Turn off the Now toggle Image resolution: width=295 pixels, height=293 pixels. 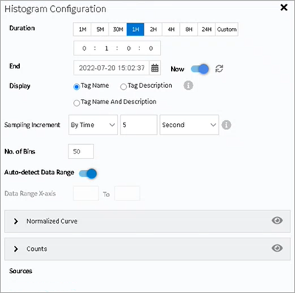pos(200,69)
